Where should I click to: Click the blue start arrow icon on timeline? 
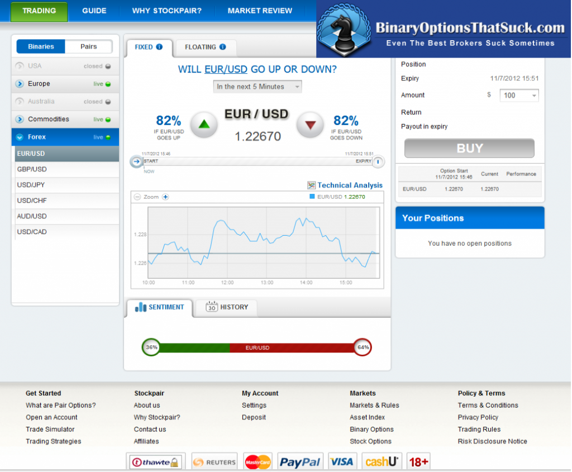click(134, 161)
